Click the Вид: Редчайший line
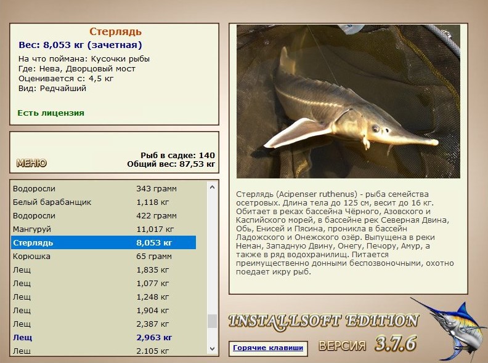 coord(52,89)
